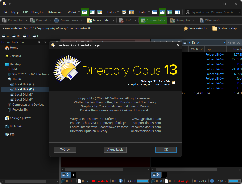Open the FTP menu
The height and width of the screenshot is (184, 242).
tap(25, 12)
